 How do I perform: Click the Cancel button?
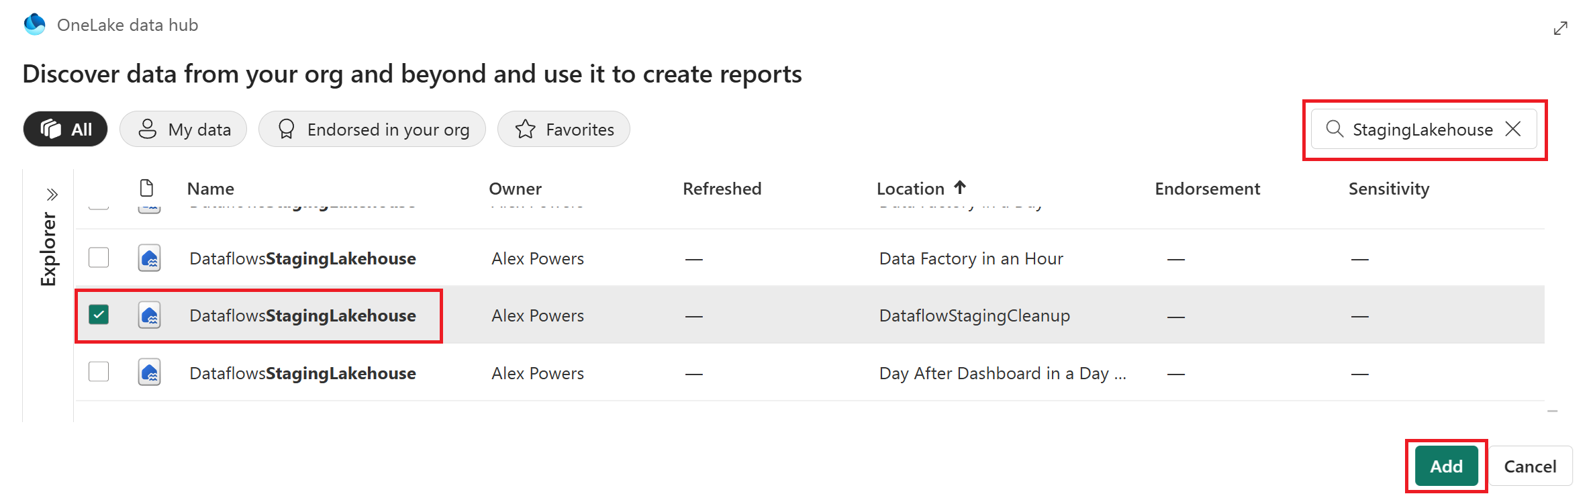pos(1530,466)
